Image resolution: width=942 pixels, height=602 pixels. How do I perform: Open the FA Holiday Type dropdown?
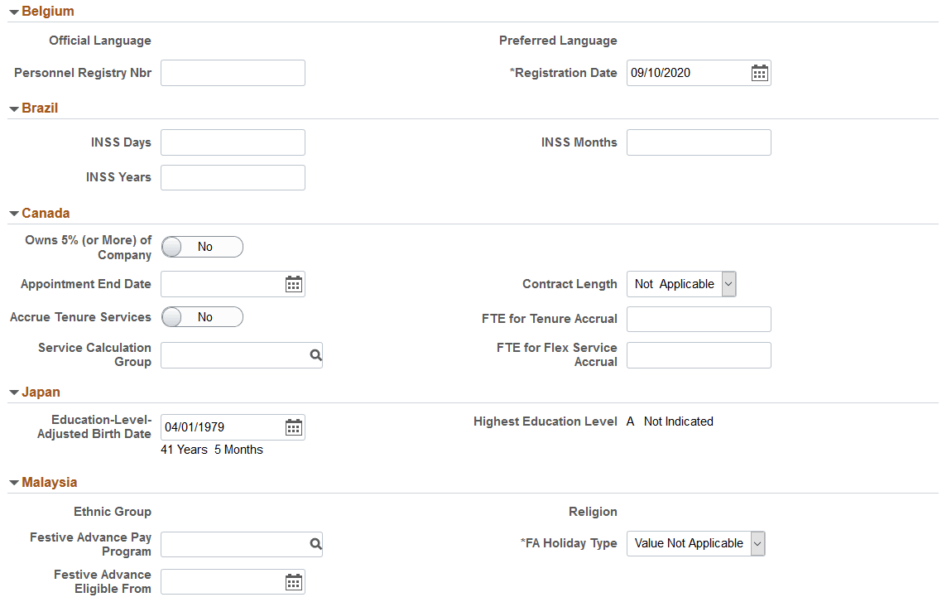tap(757, 543)
